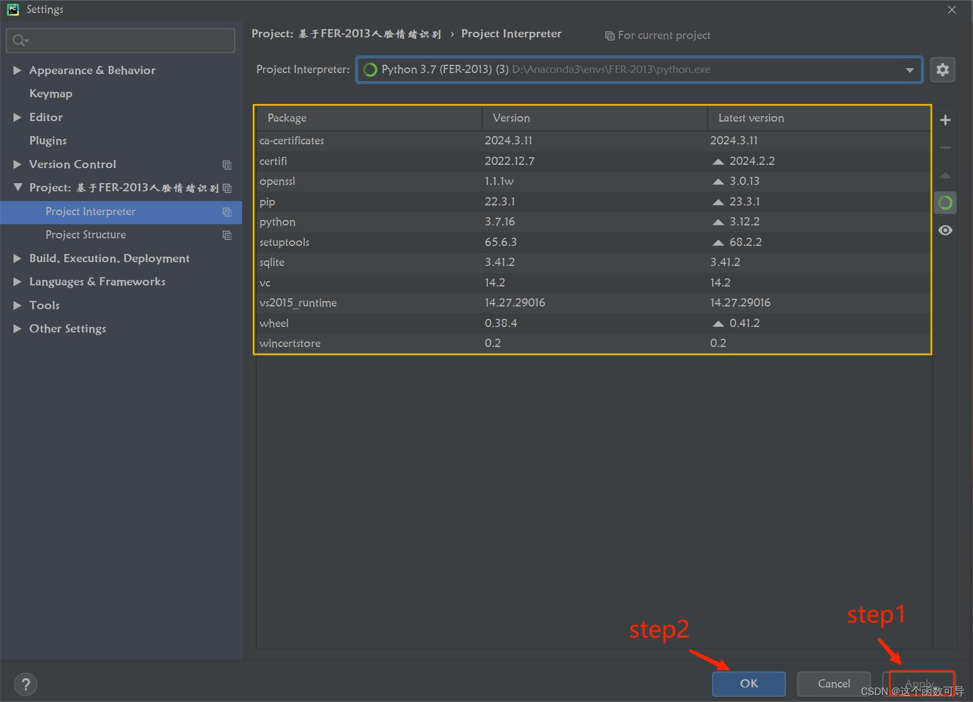Click the Apply button
The width and height of the screenshot is (973, 702).
pos(919,683)
